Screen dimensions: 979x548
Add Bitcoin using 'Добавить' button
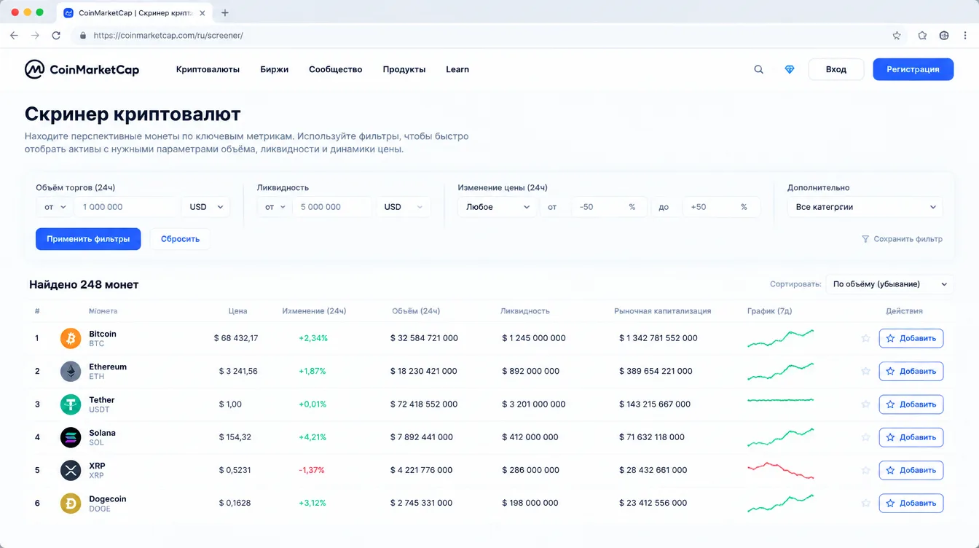point(911,338)
